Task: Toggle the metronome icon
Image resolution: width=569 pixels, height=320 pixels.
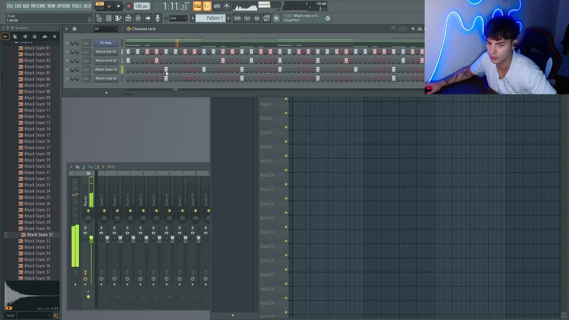Action: tap(227, 6)
